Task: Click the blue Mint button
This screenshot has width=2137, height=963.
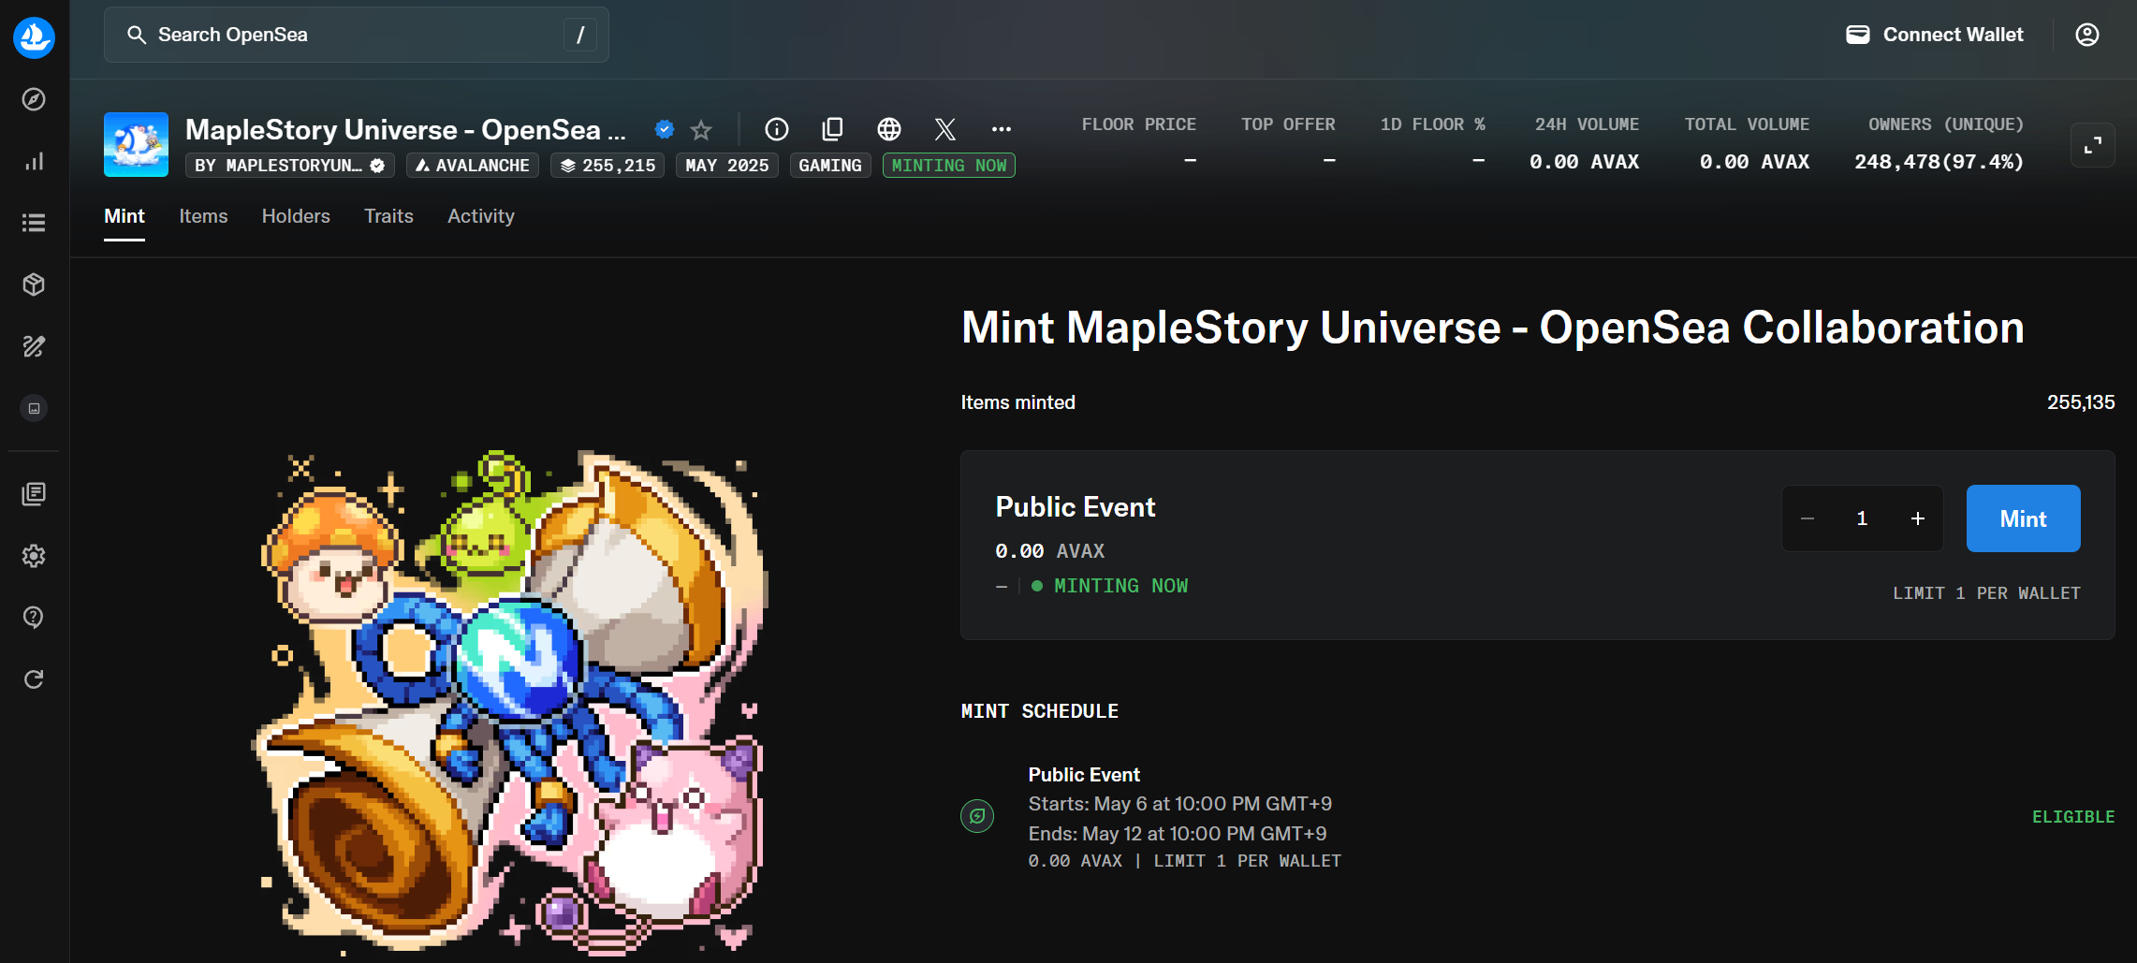Action: (2023, 518)
